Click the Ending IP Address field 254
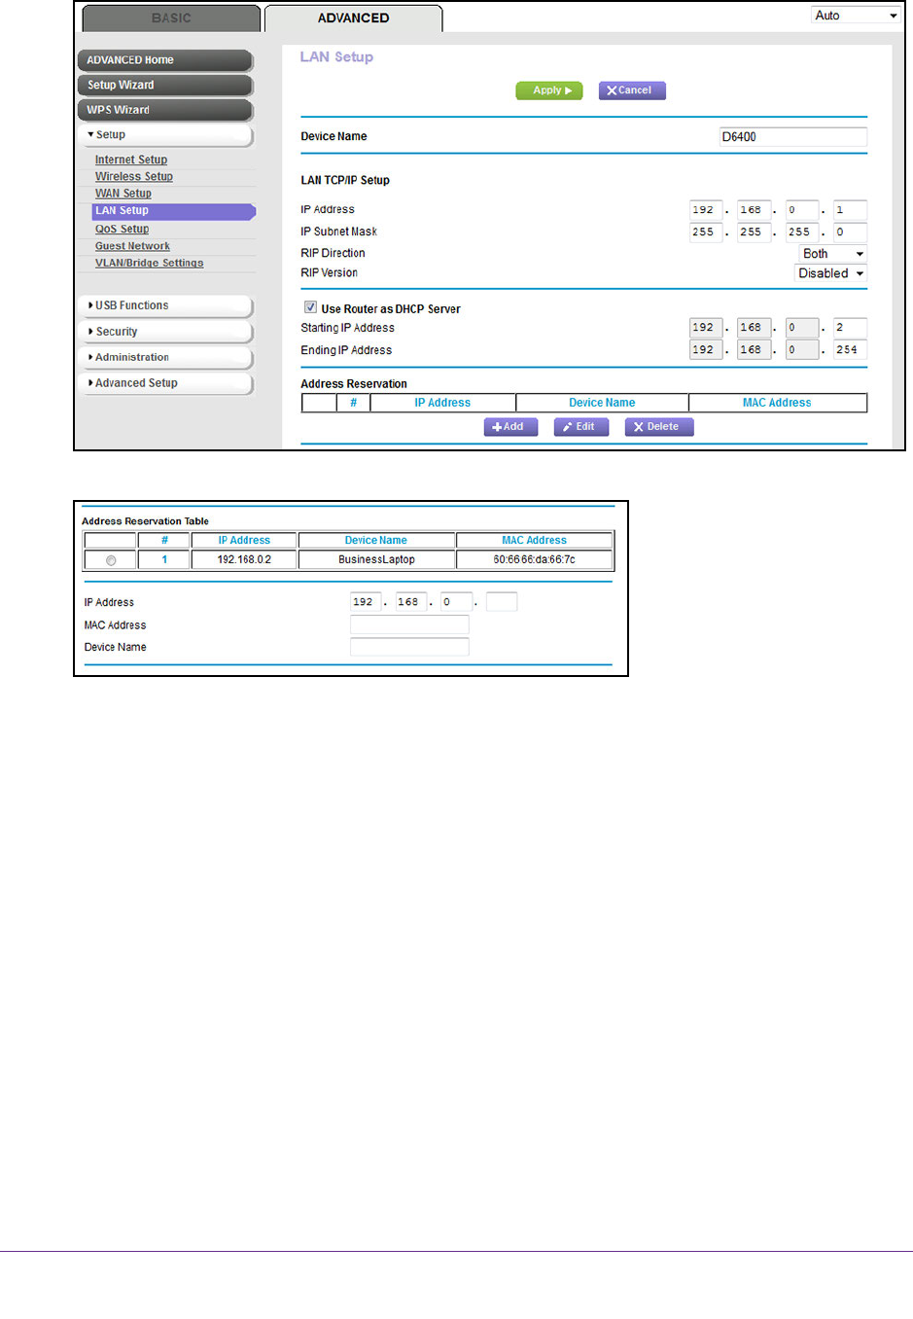 [x=850, y=350]
